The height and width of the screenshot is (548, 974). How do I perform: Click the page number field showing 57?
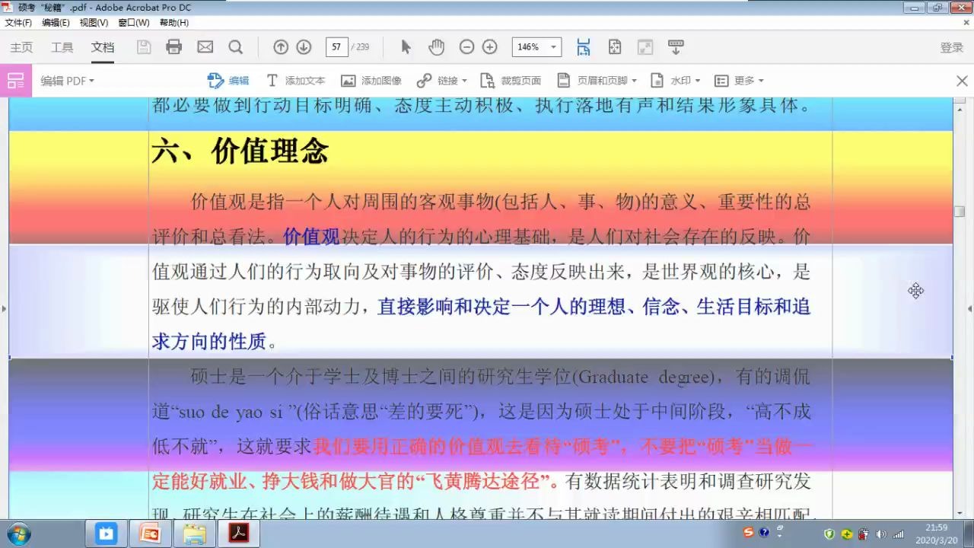coord(336,46)
